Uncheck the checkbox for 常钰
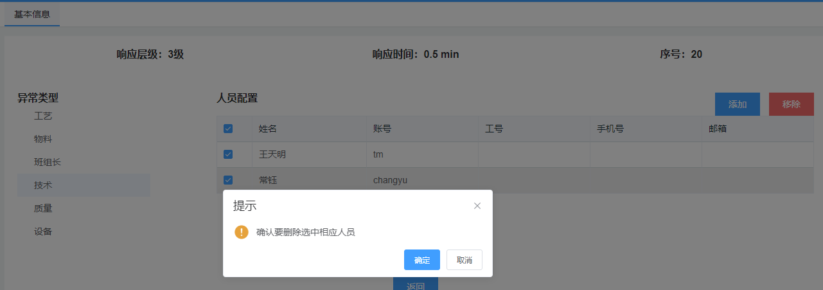823x290 pixels. pos(228,180)
